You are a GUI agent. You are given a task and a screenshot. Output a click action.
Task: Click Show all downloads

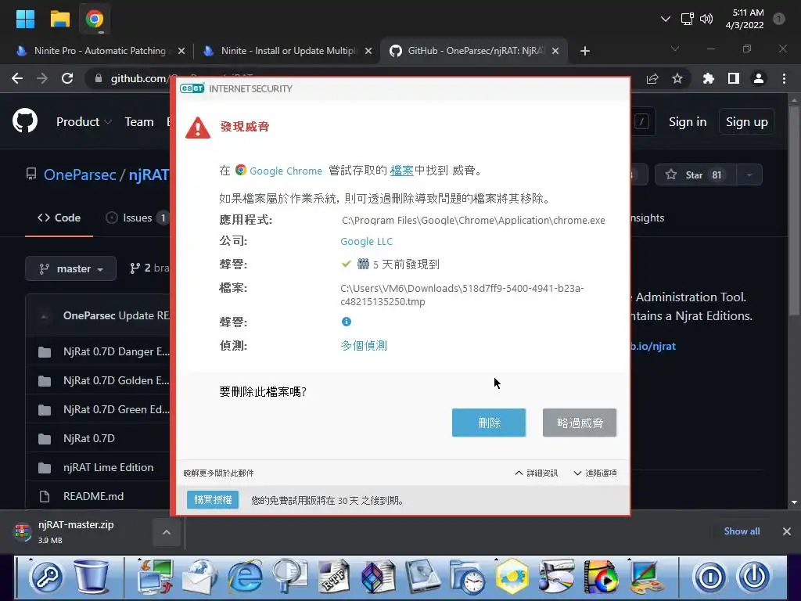[742, 531]
